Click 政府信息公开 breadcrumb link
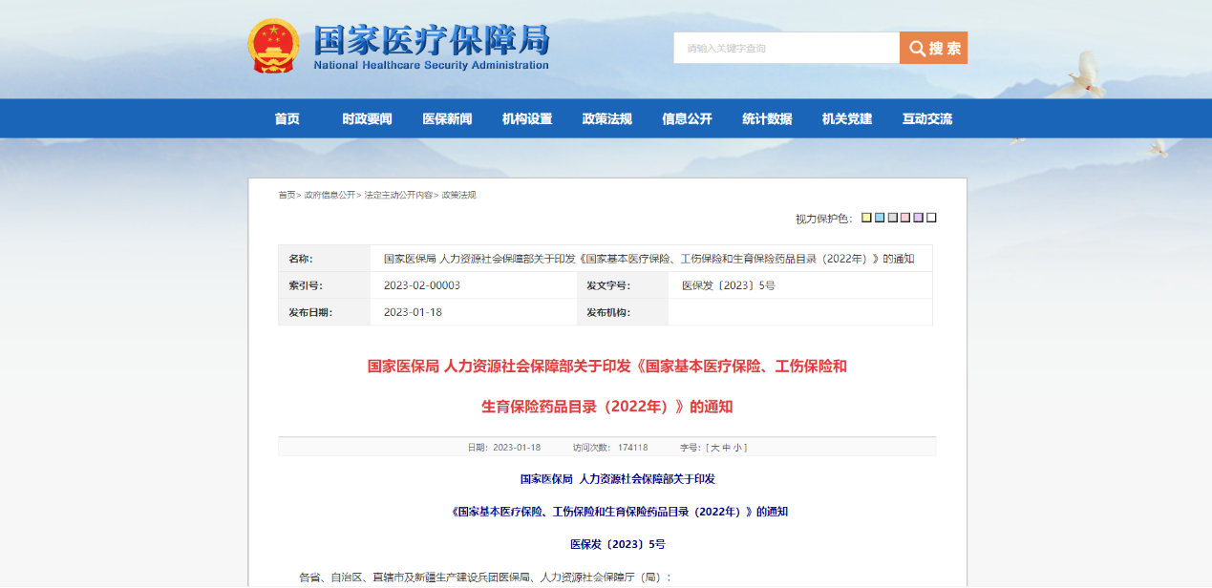 pyautogui.click(x=330, y=195)
